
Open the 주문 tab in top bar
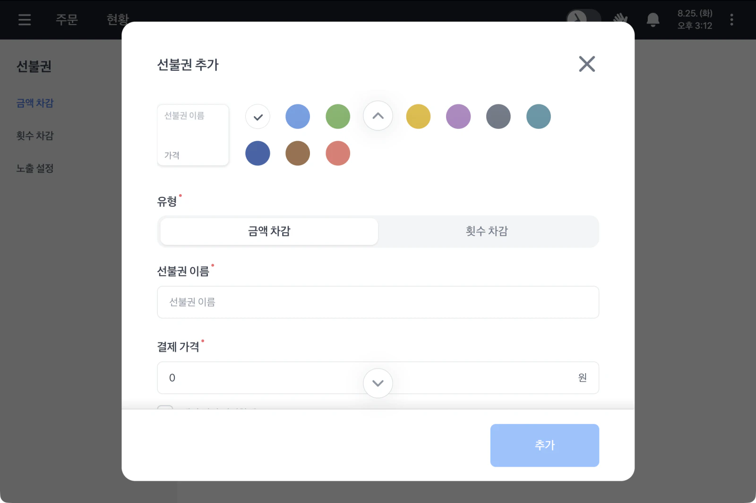(67, 19)
